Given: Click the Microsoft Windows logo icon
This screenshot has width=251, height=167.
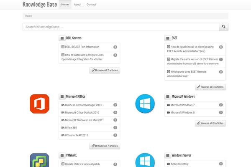Looking at the screenshot, I should pyautogui.click(x=145, y=104).
